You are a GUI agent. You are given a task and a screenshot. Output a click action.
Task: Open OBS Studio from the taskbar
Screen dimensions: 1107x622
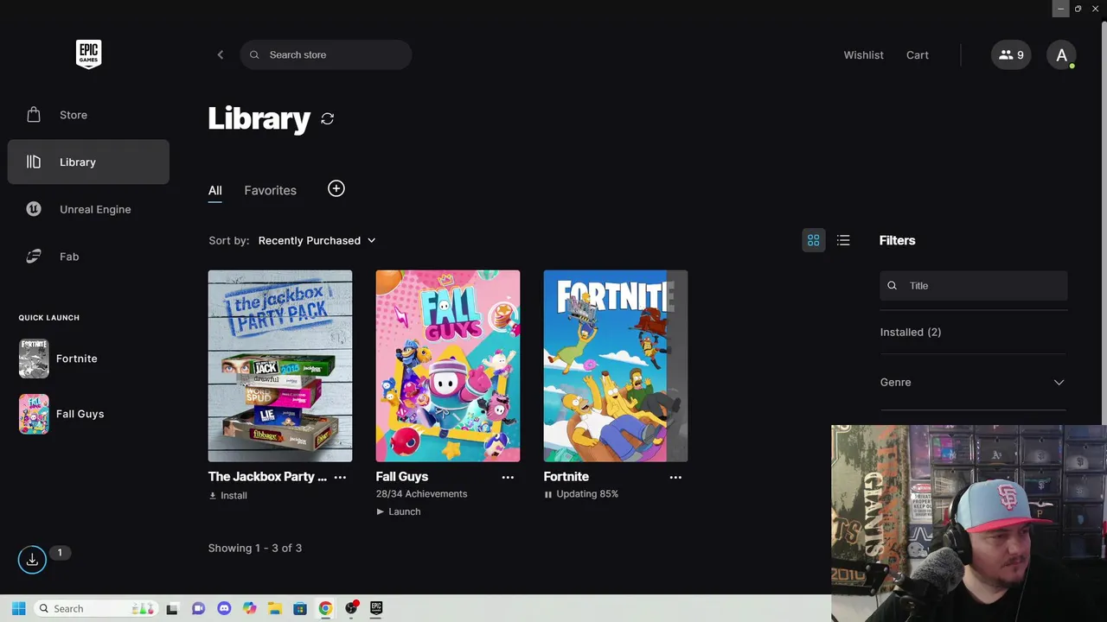pos(351,608)
